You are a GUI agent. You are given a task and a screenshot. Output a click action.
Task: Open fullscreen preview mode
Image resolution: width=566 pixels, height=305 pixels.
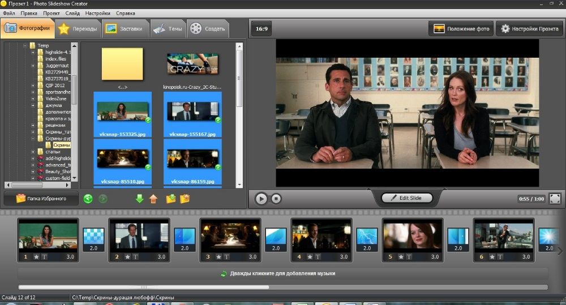point(555,199)
